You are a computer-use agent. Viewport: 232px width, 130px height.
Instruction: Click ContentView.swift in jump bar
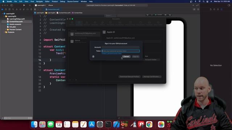pyautogui.click(x=64, y=13)
